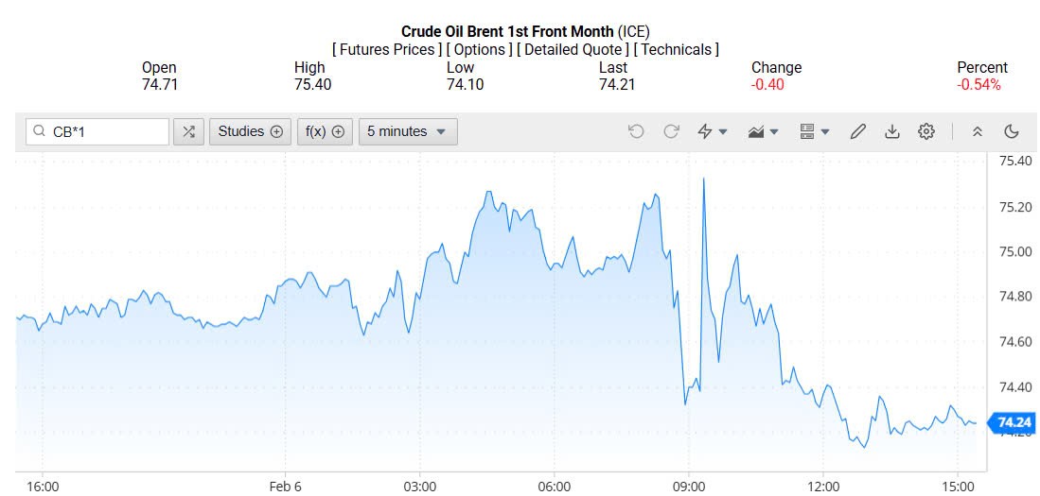
Task: Open the Studies menu
Action: click(x=250, y=131)
